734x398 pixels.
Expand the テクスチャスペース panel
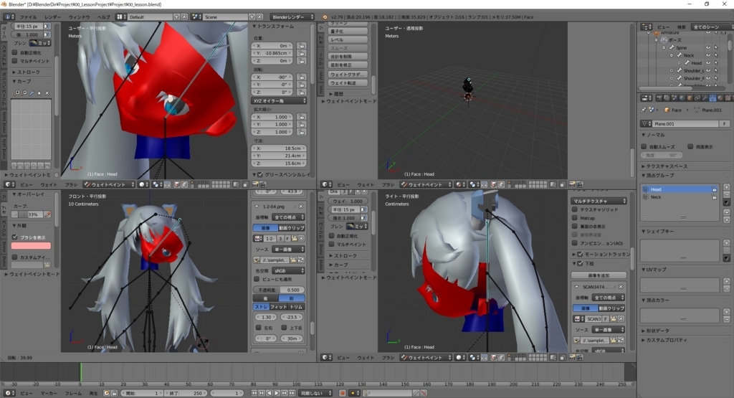(666, 166)
